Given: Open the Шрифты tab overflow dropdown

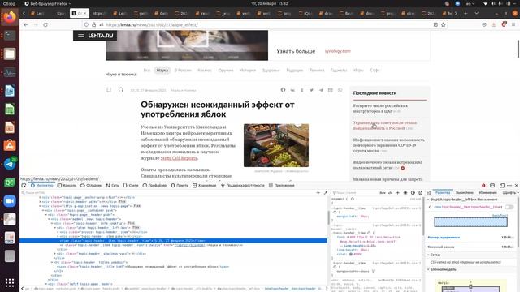Looking at the screenshot, I should (x=518, y=193).
